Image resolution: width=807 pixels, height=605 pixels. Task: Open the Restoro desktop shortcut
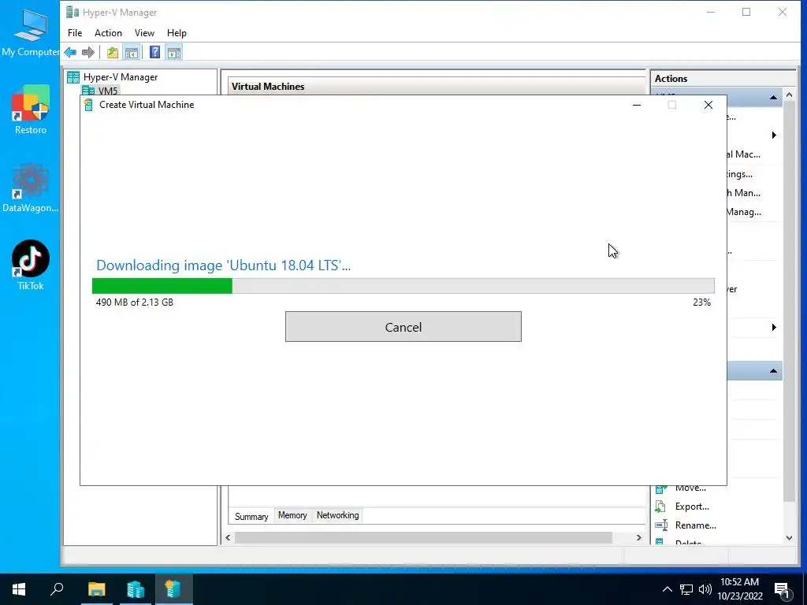(x=31, y=110)
